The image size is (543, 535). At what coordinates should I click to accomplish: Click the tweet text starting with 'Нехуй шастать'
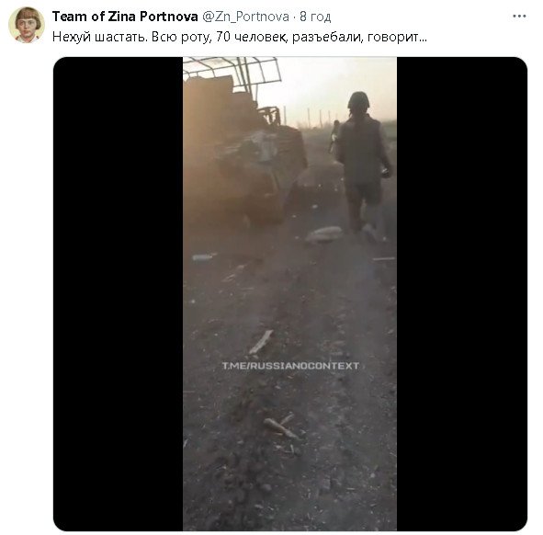pyautogui.click(x=239, y=37)
